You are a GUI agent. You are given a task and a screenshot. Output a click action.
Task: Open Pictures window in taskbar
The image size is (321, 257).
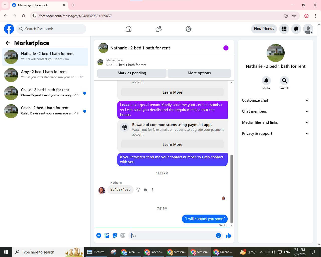click(x=96, y=252)
